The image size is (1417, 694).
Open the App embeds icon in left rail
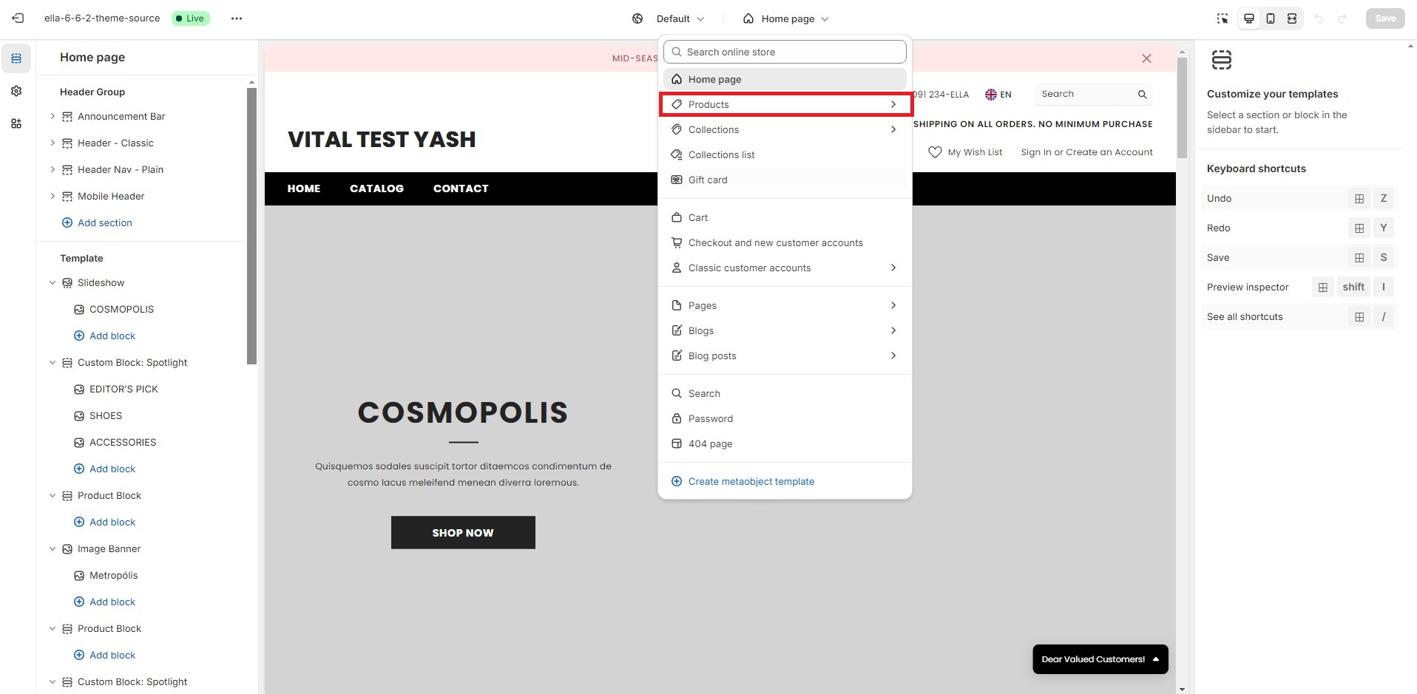point(16,123)
